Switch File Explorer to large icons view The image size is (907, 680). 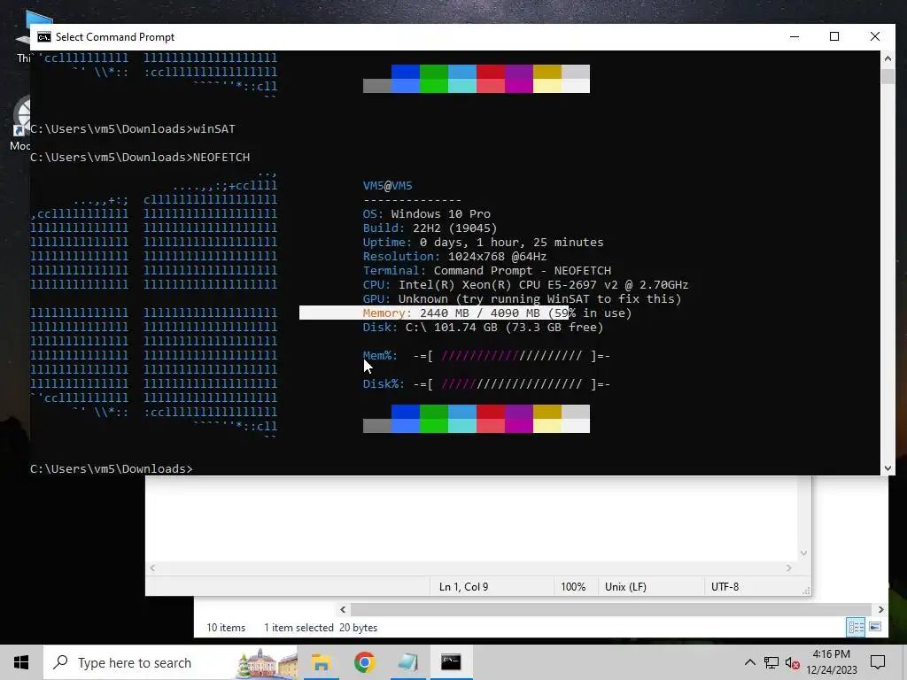tap(875, 628)
